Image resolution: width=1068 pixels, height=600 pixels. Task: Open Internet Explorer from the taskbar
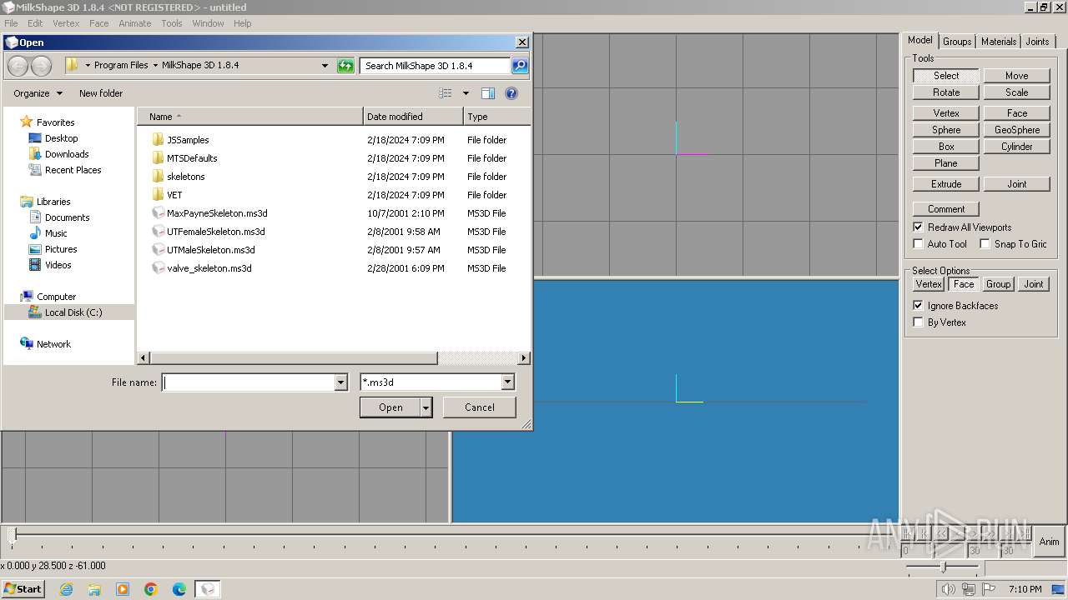coord(66,589)
